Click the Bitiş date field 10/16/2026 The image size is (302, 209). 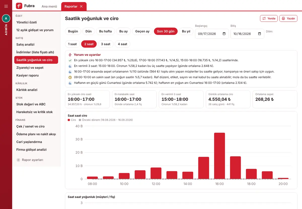coord(247,34)
